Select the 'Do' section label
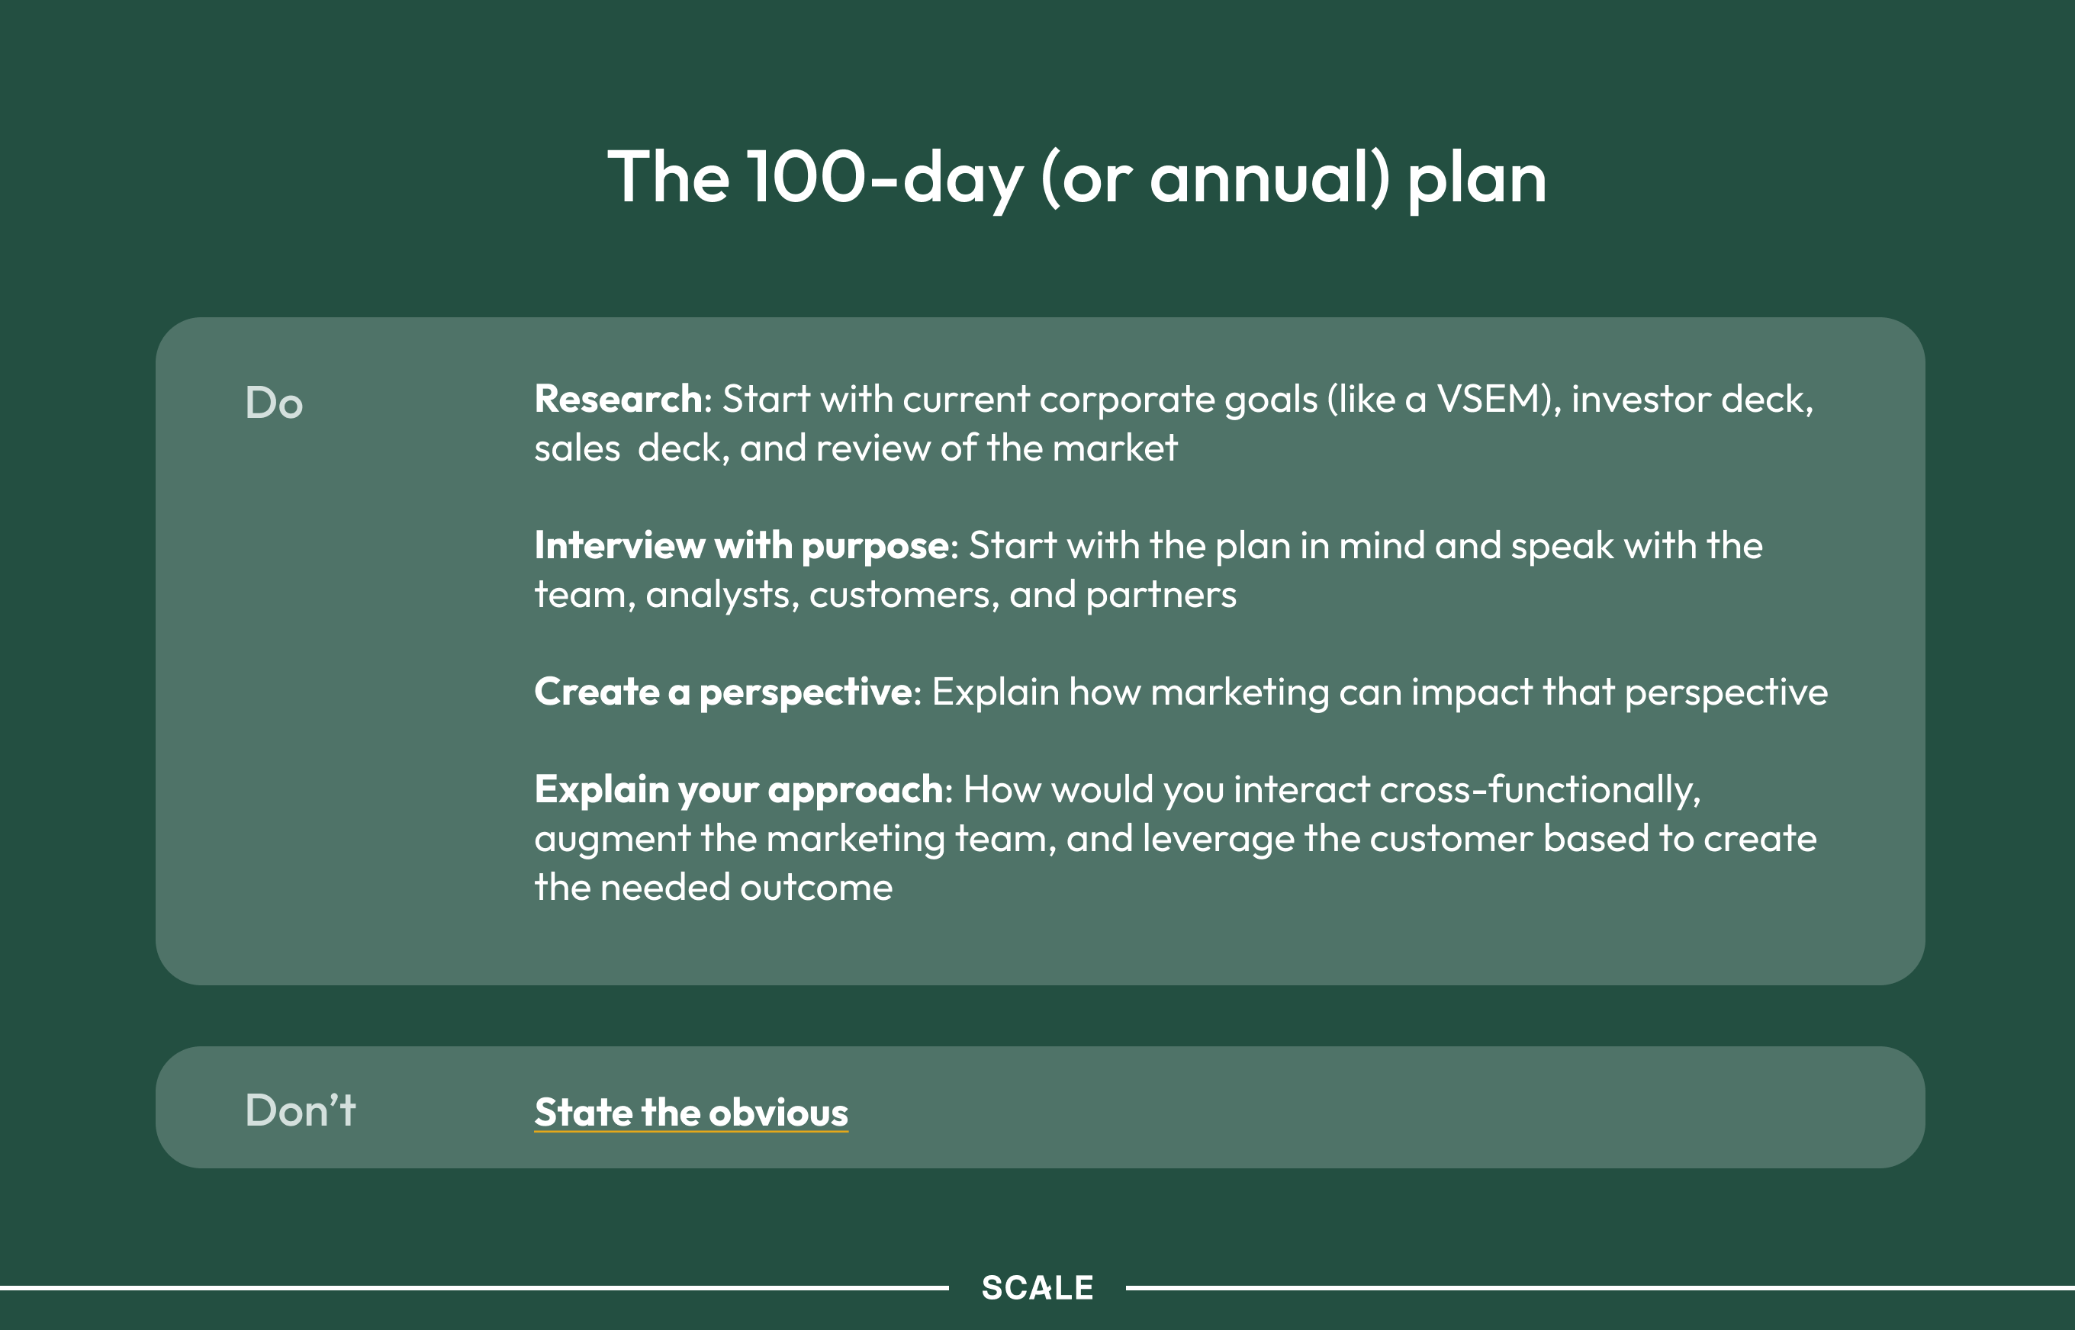The image size is (2075, 1330). click(x=274, y=403)
